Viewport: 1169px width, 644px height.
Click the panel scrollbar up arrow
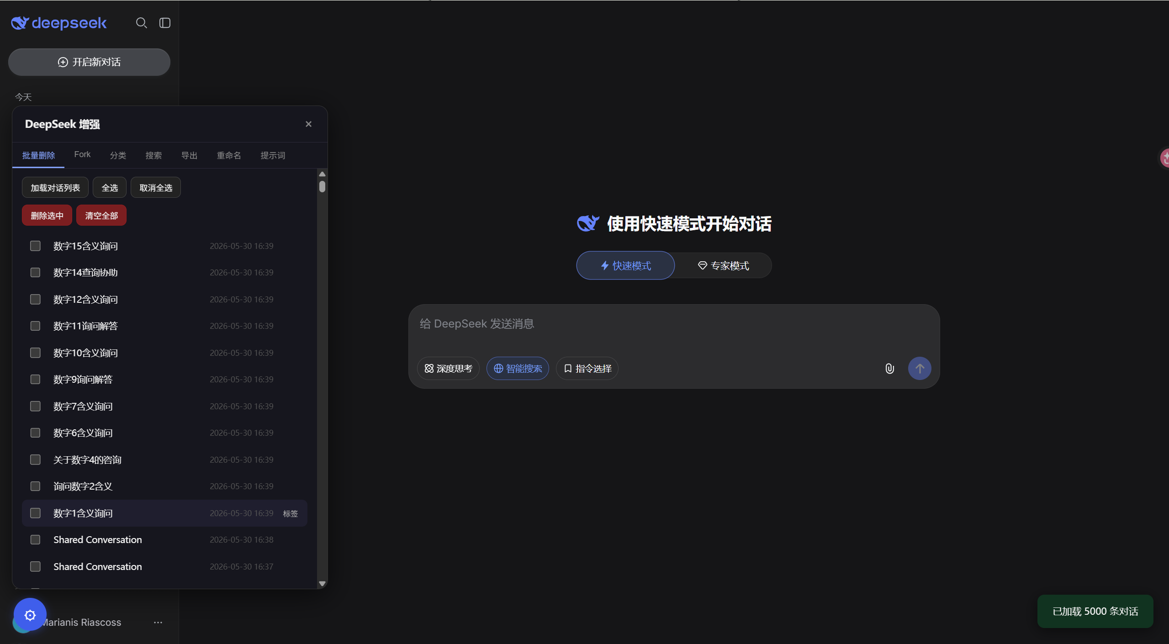click(322, 174)
